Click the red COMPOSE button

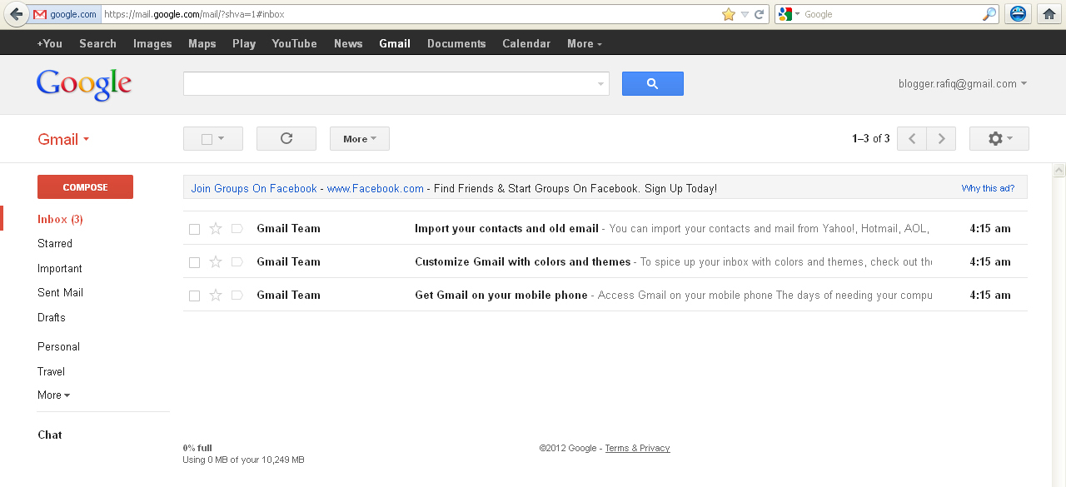coord(85,186)
